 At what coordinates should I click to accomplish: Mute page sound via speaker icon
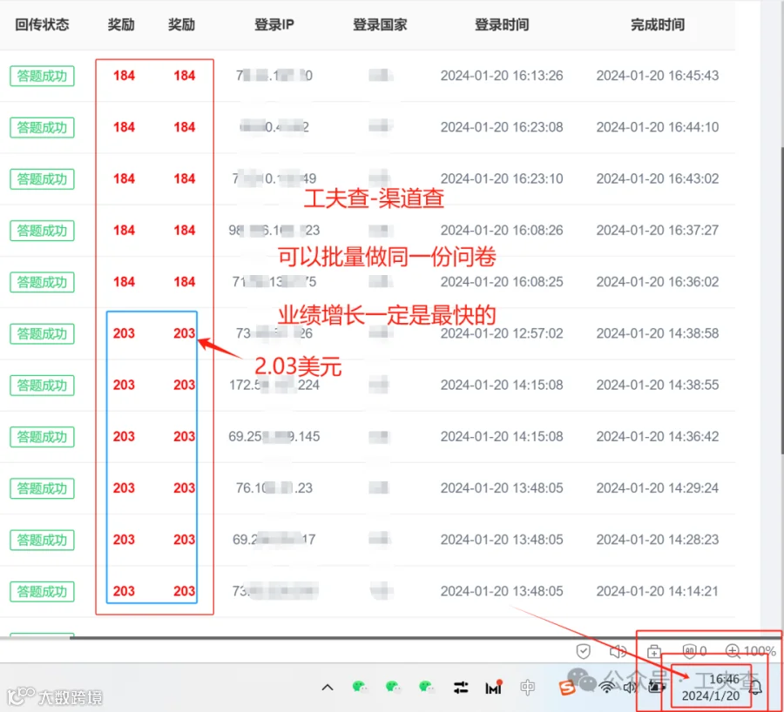[x=618, y=651]
